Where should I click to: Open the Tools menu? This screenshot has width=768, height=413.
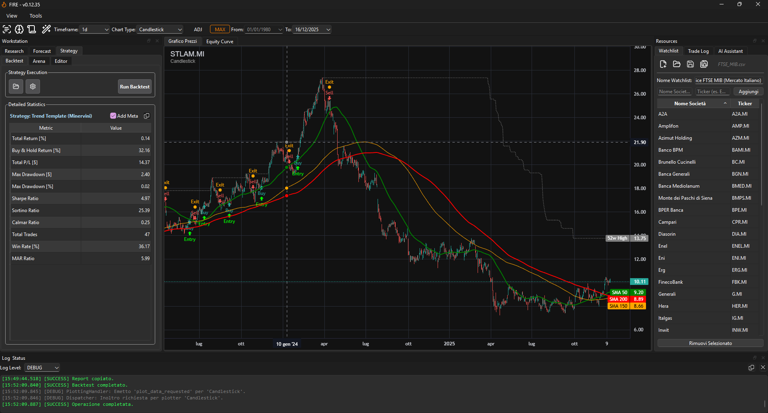pyautogui.click(x=36, y=16)
